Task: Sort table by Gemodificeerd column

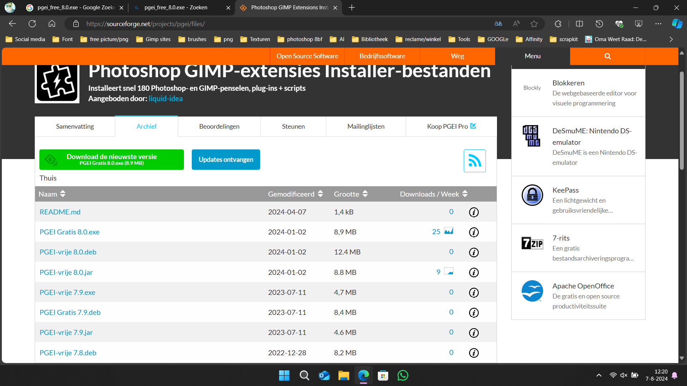Action: (296, 194)
